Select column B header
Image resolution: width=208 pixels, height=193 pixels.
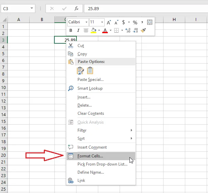pyautogui.click(x=42, y=20)
